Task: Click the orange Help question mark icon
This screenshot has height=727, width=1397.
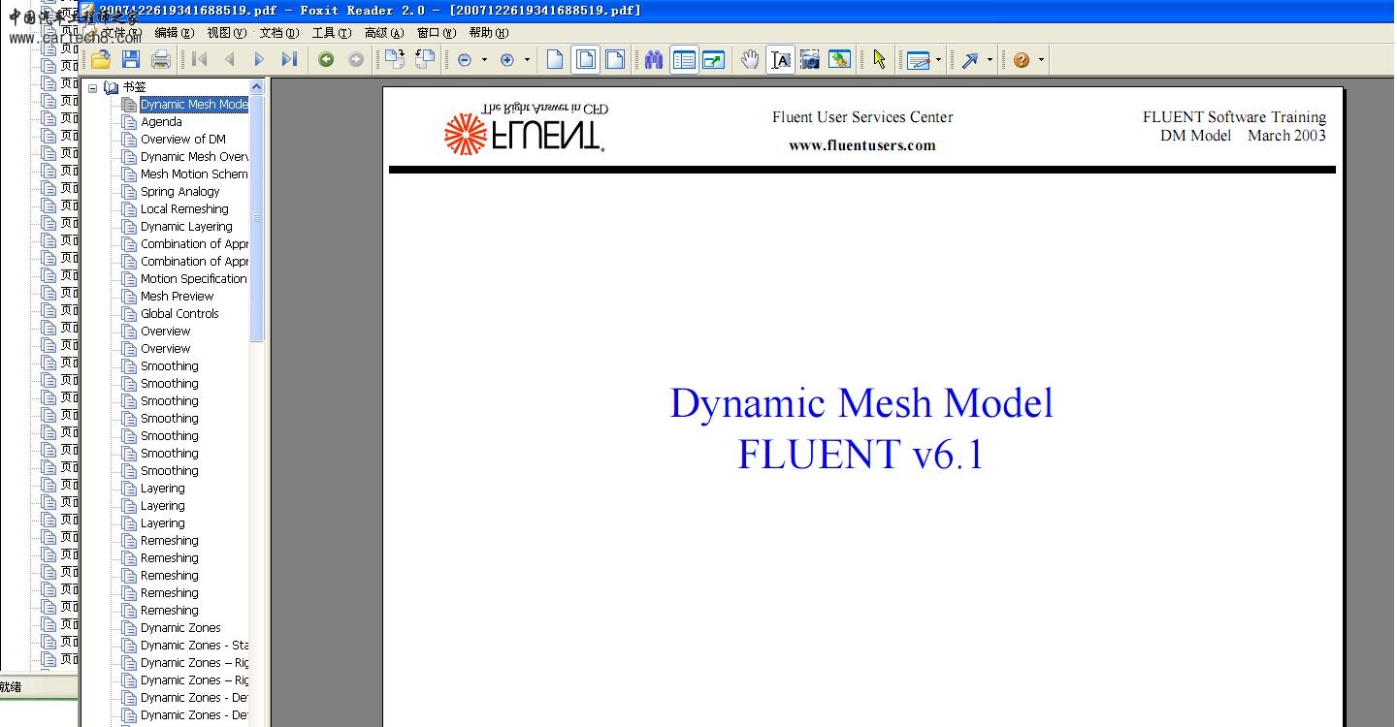Action: (1022, 60)
